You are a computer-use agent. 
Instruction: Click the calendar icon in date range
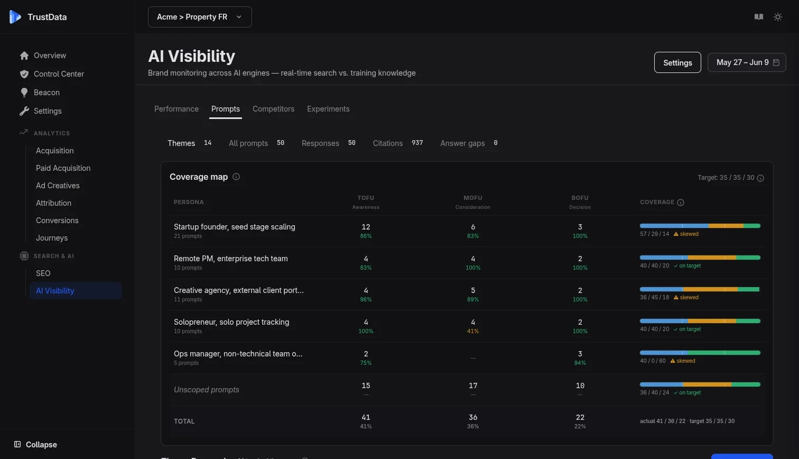pos(776,62)
